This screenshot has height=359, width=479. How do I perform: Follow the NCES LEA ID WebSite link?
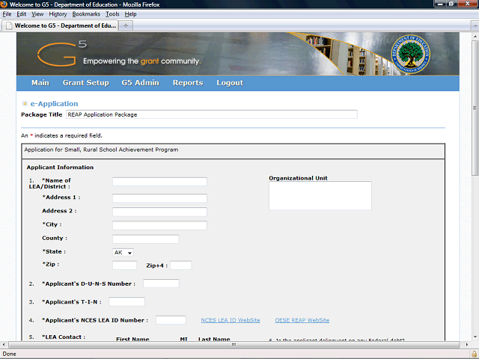point(231,320)
